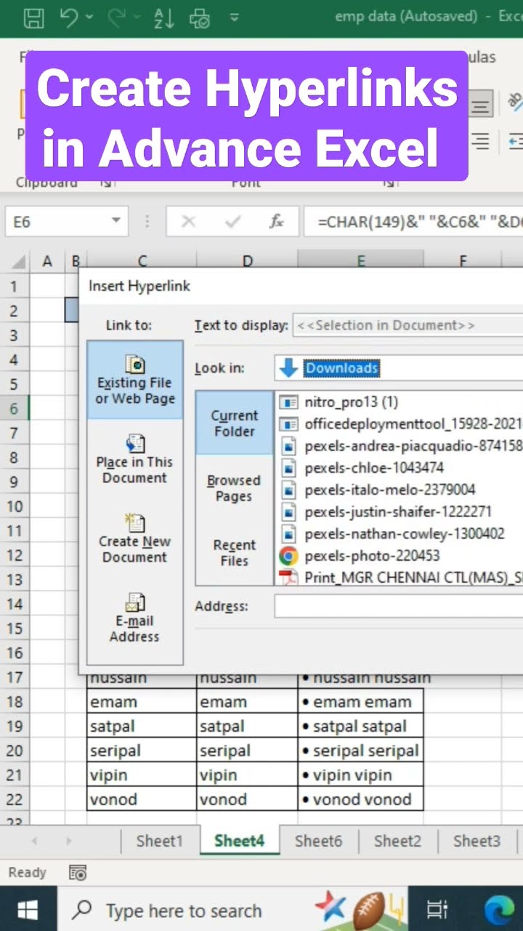Switch to Sheet2 tab
Image resolution: width=523 pixels, height=931 pixels.
pos(397,842)
